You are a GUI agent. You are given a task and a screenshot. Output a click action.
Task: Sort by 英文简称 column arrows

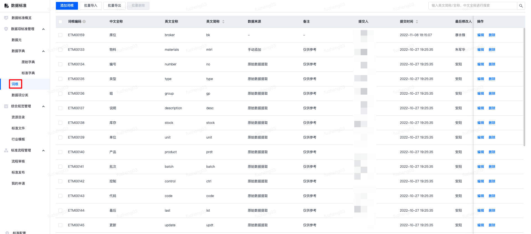(x=223, y=22)
